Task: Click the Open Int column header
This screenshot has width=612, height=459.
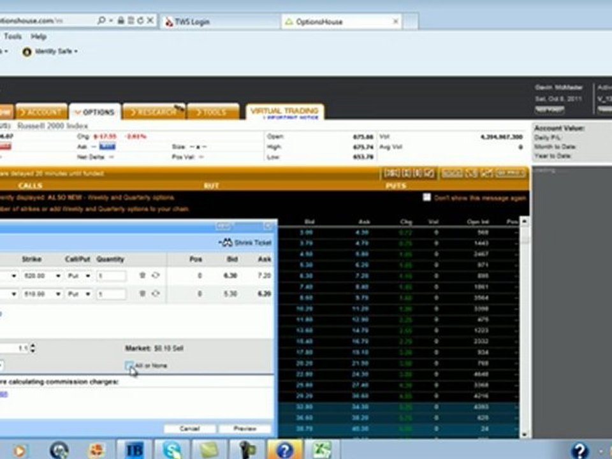Action: [477, 222]
